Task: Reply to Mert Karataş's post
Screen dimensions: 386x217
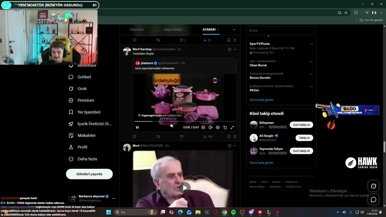Action: click(134, 137)
